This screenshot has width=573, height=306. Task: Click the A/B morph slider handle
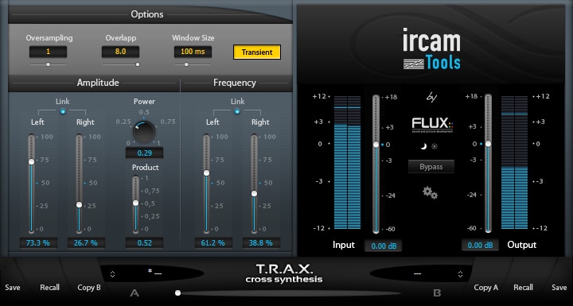pyautogui.click(x=178, y=292)
